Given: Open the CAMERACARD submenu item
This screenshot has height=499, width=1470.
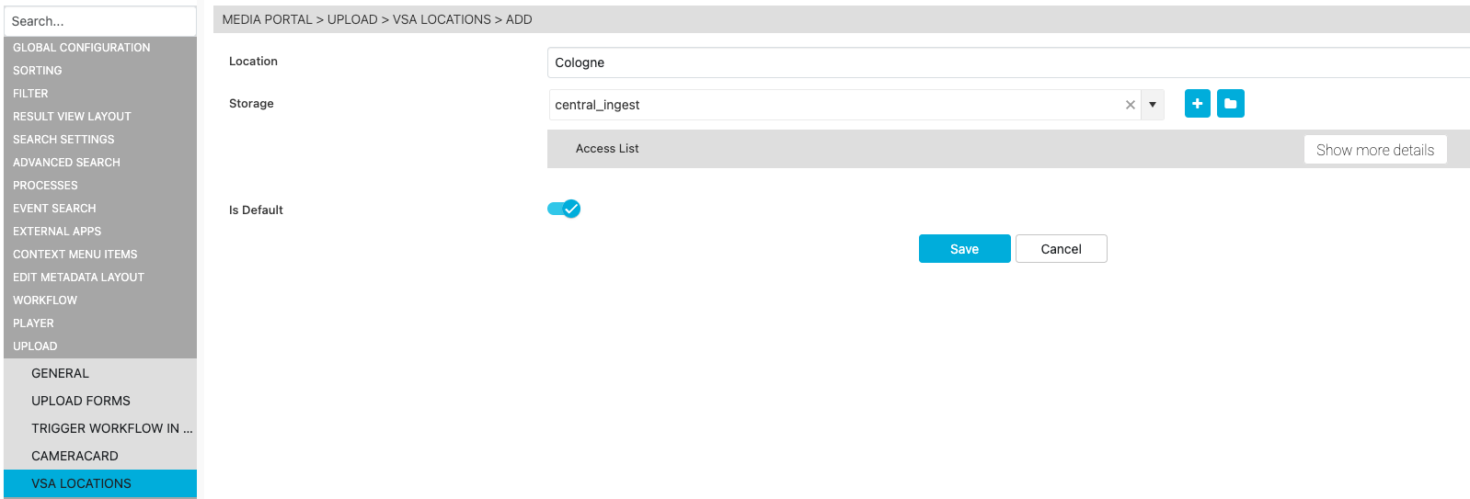Looking at the screenshot, I should tap(75, 456).
